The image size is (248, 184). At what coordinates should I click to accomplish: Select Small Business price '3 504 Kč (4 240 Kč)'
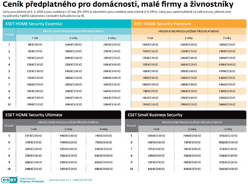coord(156,136)
